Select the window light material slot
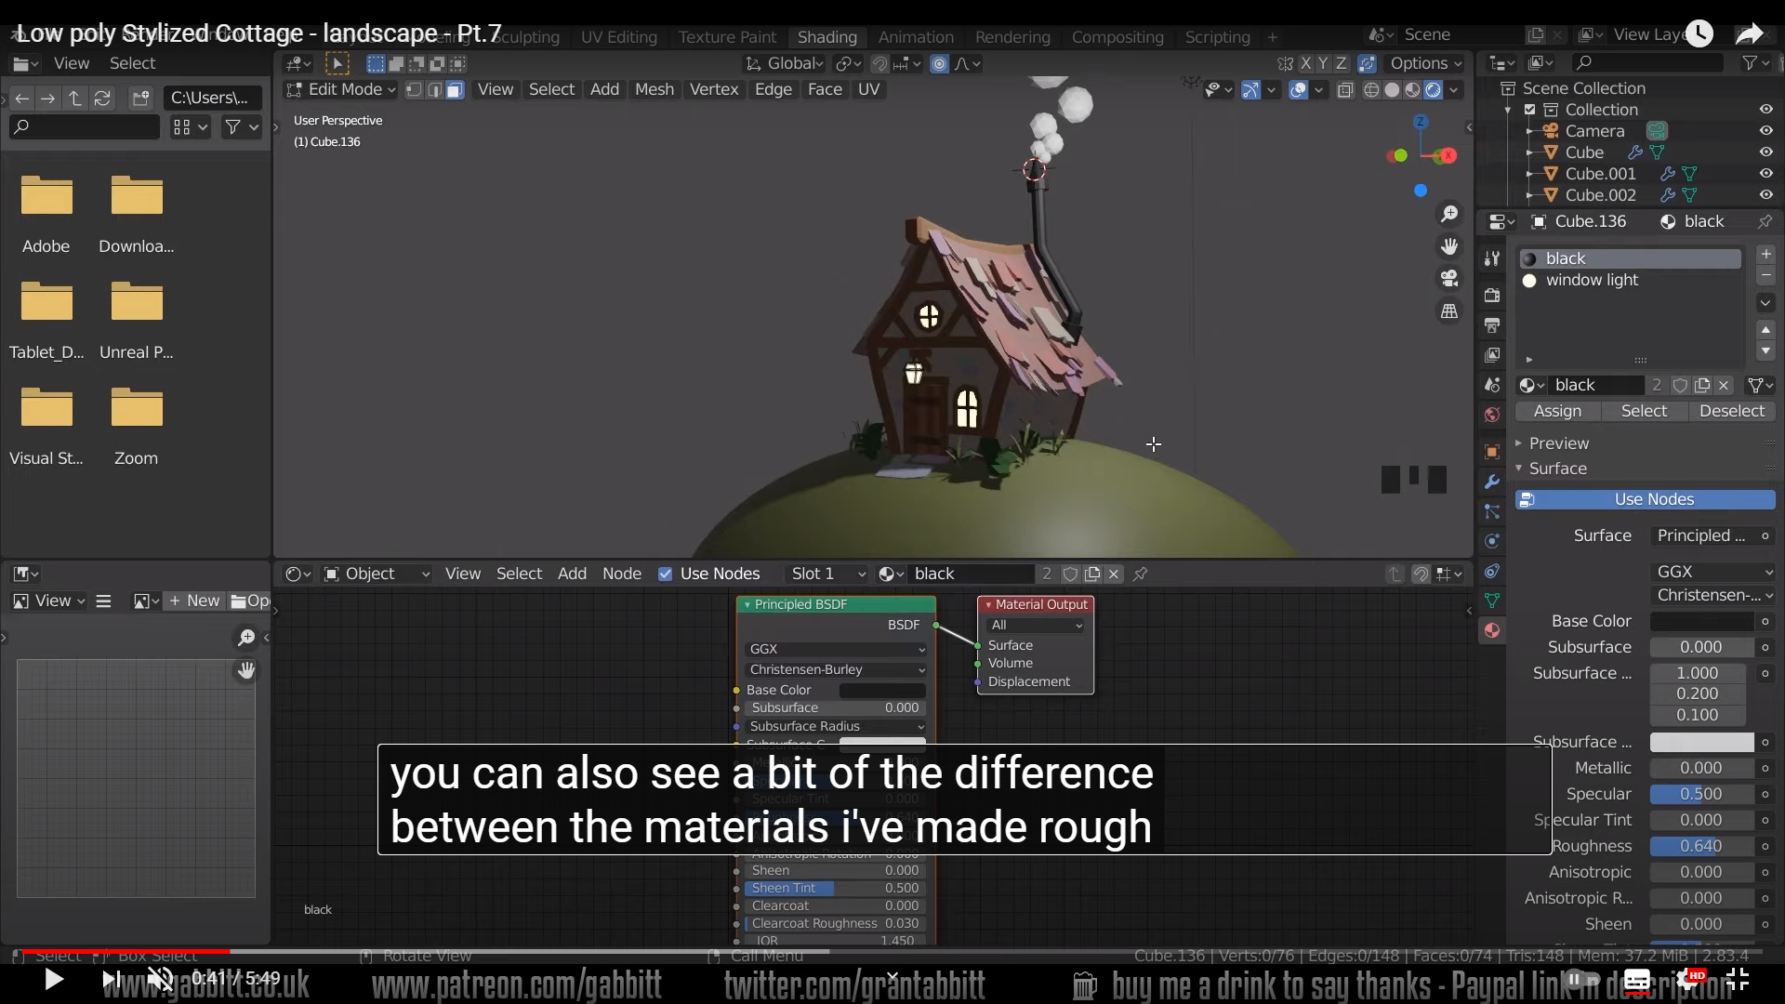This screenshot has width=1785, height=1004. pyautogui.click(x=1592, y=280)
